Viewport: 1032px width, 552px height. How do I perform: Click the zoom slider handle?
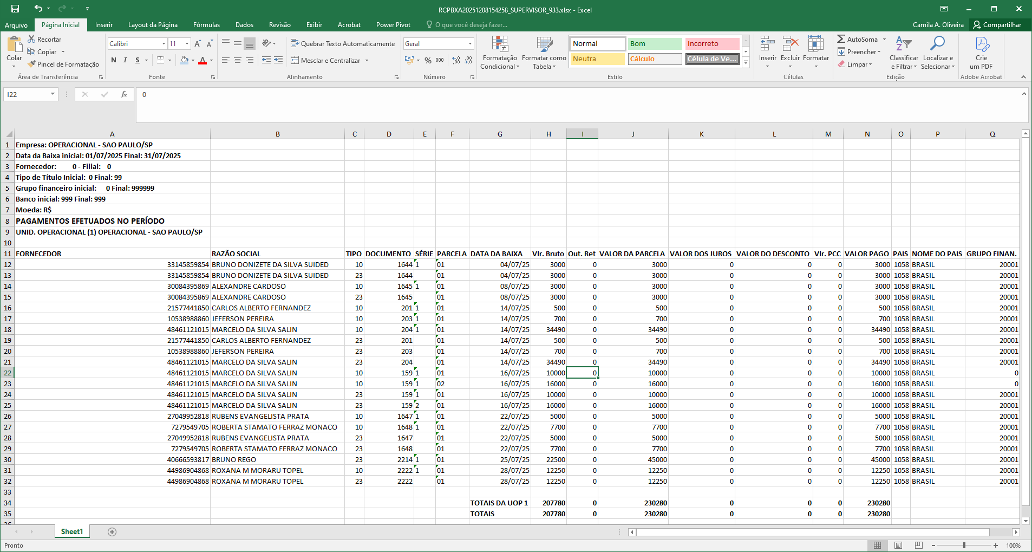tap(964, 545)
